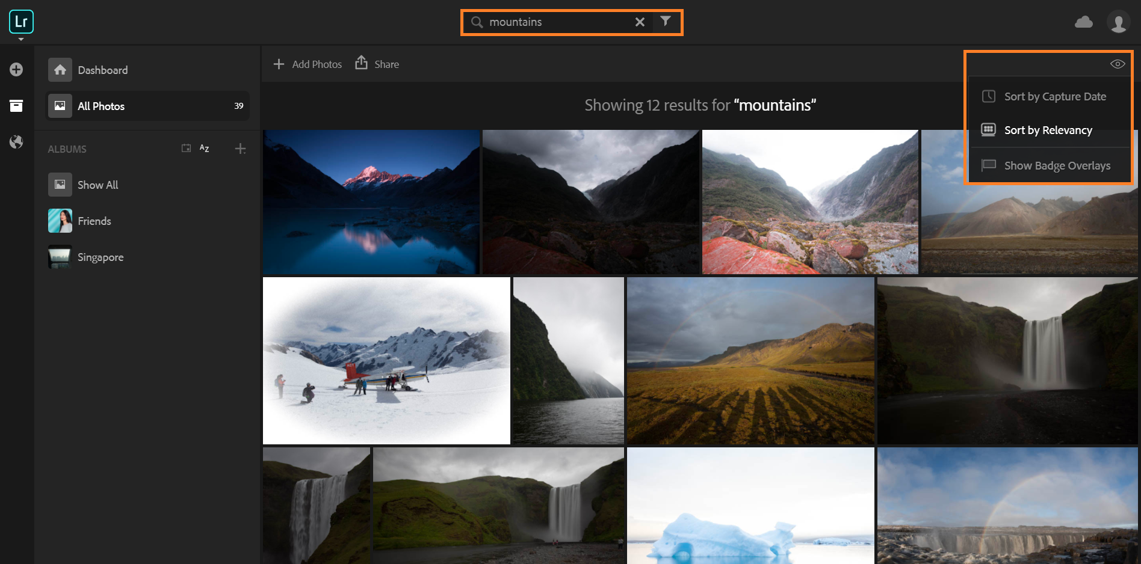The width and height of the screenshot is (1141, 564).
Task: Open the Add Photos panel via plus icon
Action: (16, 69)
